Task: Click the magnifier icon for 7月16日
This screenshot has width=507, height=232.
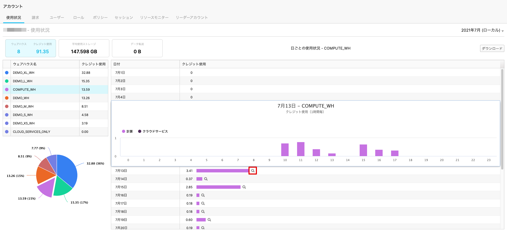Action: 203,195
